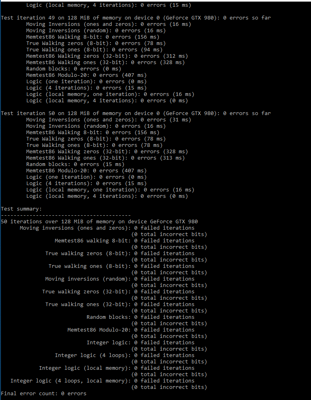Click iteration 50's 'Memtest86 Walking 8-bit' 156 ms line
Viewport: 311px width, 400px height.
tap(93, 133)
